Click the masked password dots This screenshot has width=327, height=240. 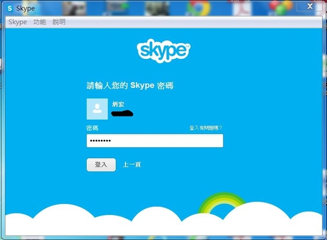point(100,141)
